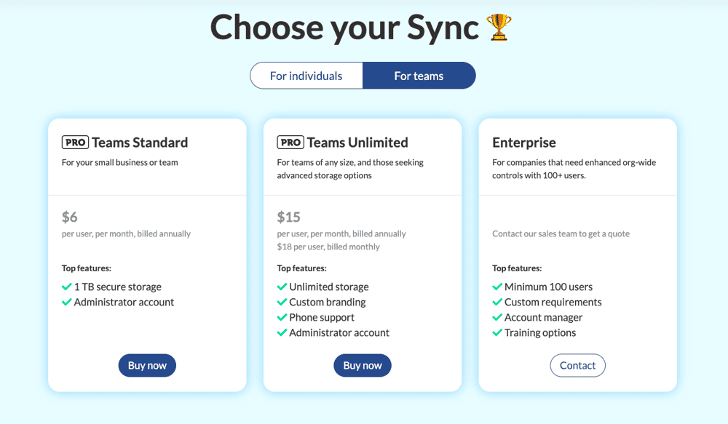The width and height of the screenshot is (728, 424).
Task: Click the checkmark beside 1 TB secure storage
Action: click(x=66, y=287)
